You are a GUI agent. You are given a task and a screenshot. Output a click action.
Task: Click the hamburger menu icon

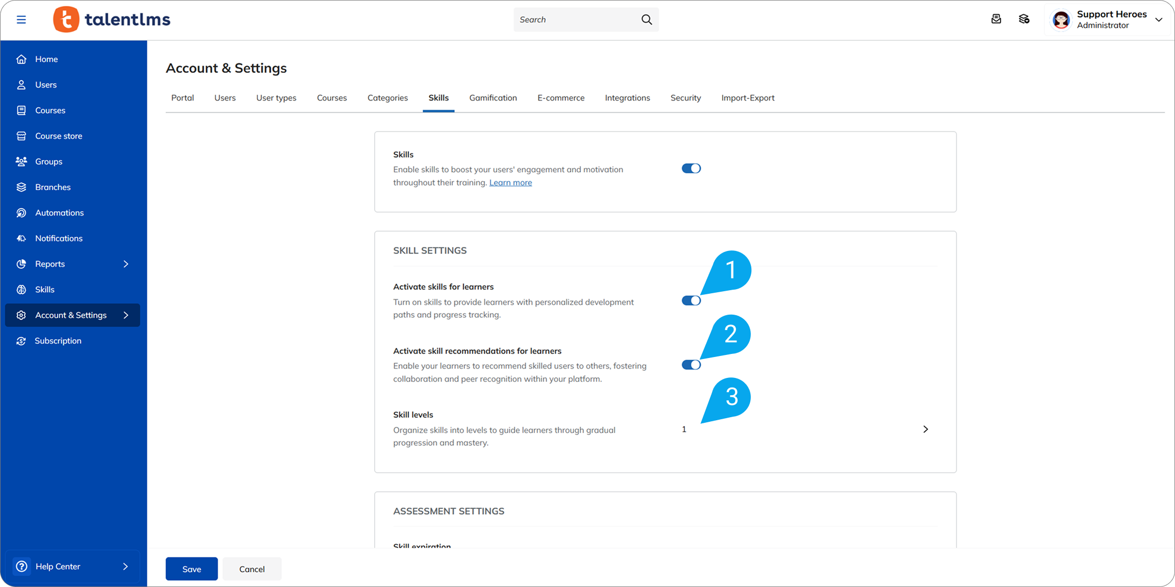pos(21,19)
